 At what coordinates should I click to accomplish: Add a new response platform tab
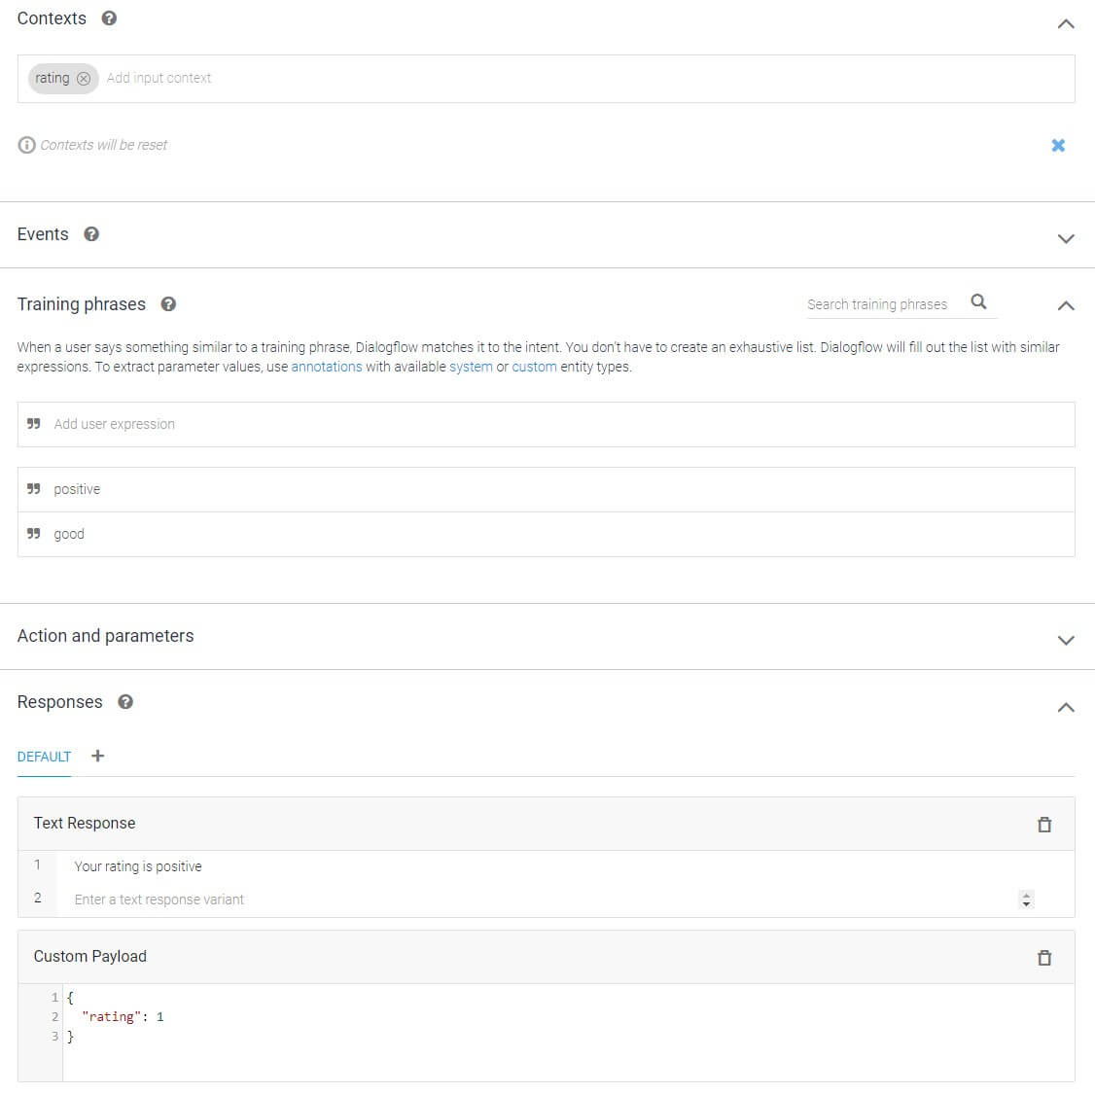[x=97, y=756]
